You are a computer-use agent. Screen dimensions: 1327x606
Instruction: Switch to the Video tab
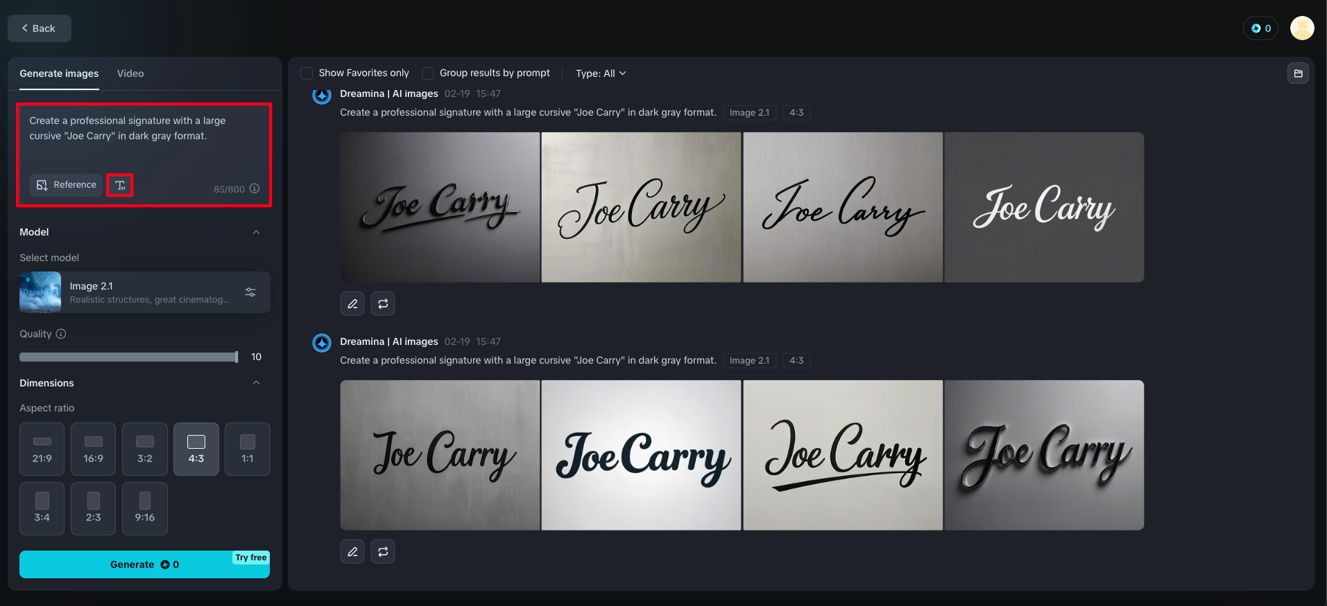tap(130, 73)
